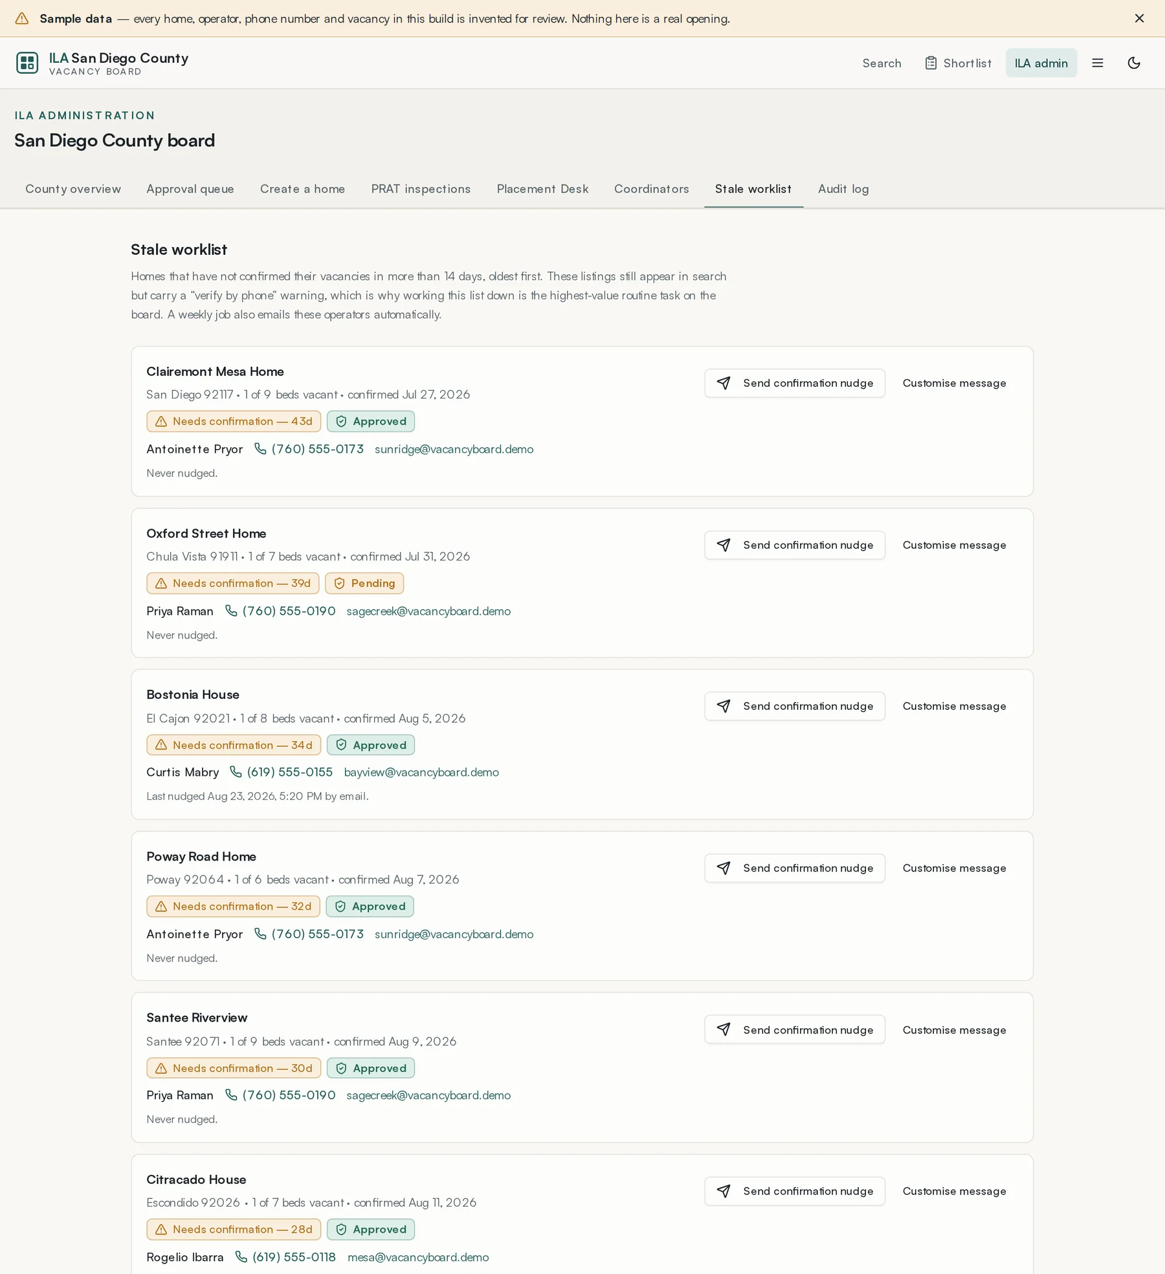Customise message for Clairemont Mesa Home
Viewport: 1165px width, 1274px height.
click(954, 383)
